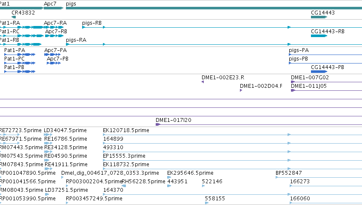Click the 164899 feature label

coord(113,139)
